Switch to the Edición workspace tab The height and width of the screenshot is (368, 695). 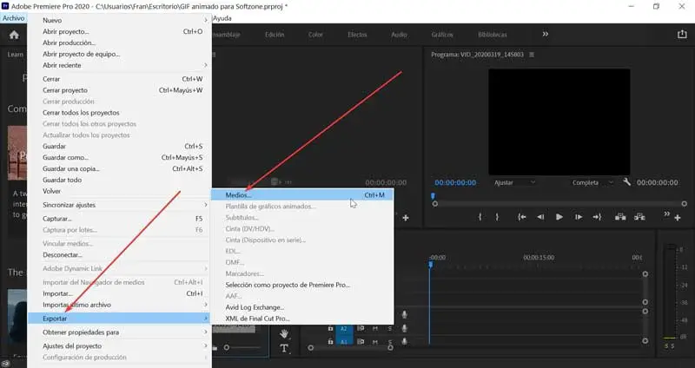(275, 35)
